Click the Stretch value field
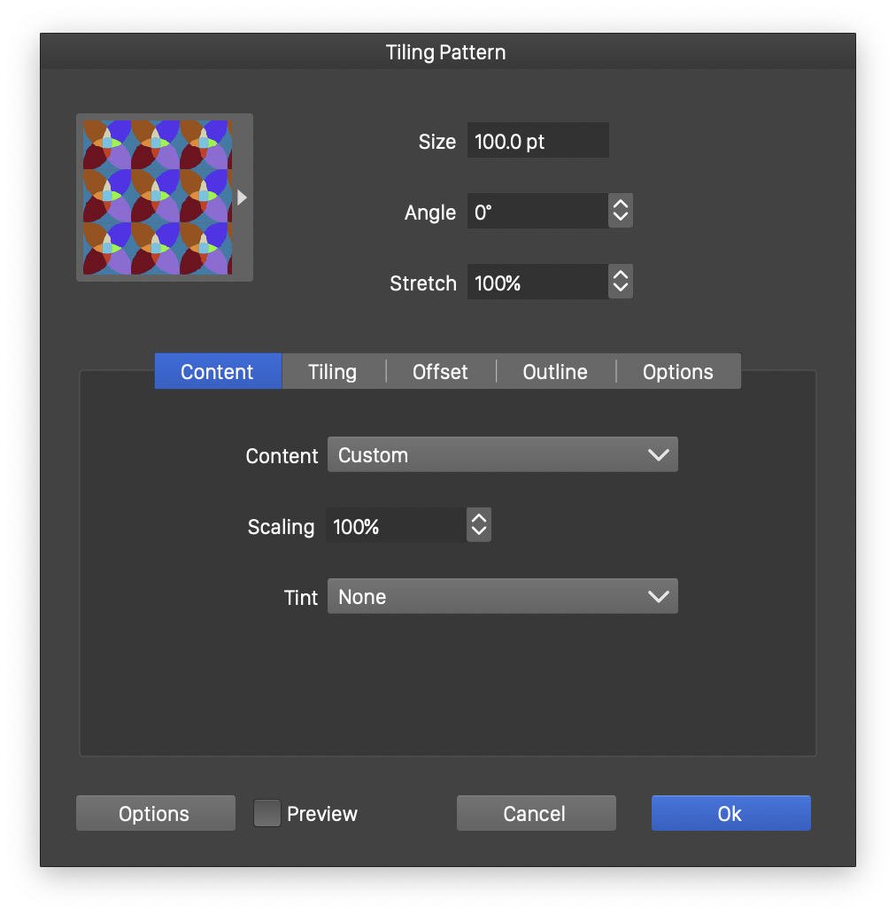Viewport: 896px width, 914px height. pos(537,283)
